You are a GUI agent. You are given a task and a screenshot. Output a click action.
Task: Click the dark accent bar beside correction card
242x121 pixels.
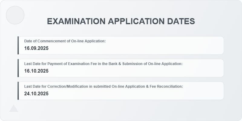coord(18,91)
